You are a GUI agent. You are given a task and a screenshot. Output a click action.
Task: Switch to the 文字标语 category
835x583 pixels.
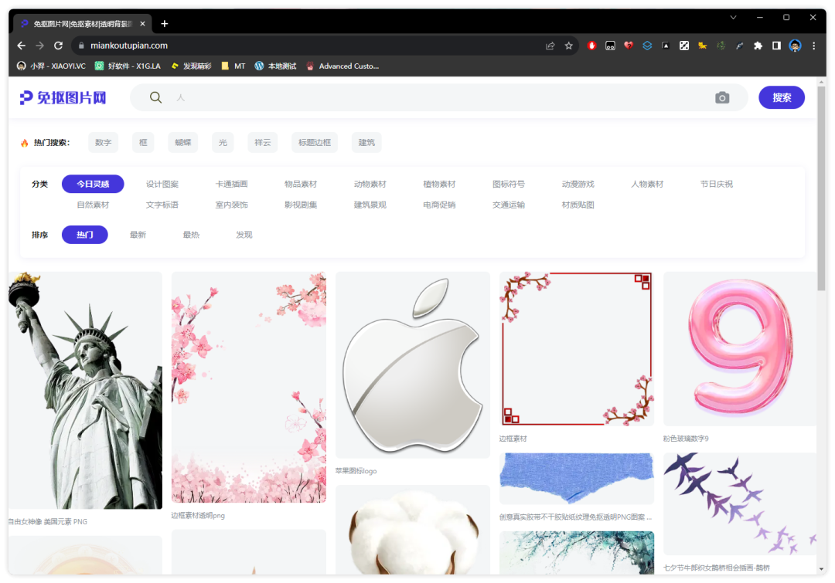tap(162, 205)
